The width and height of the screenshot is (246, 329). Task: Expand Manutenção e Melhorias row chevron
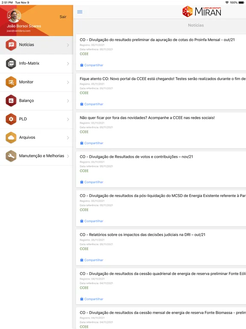click(x=68, y=156)
